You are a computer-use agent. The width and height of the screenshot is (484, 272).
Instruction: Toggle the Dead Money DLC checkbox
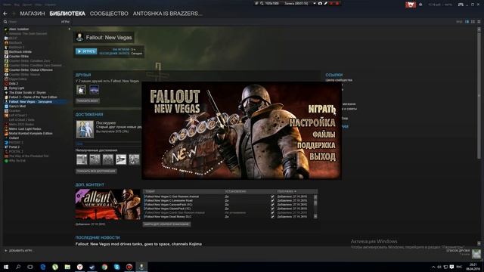point(272,217)
